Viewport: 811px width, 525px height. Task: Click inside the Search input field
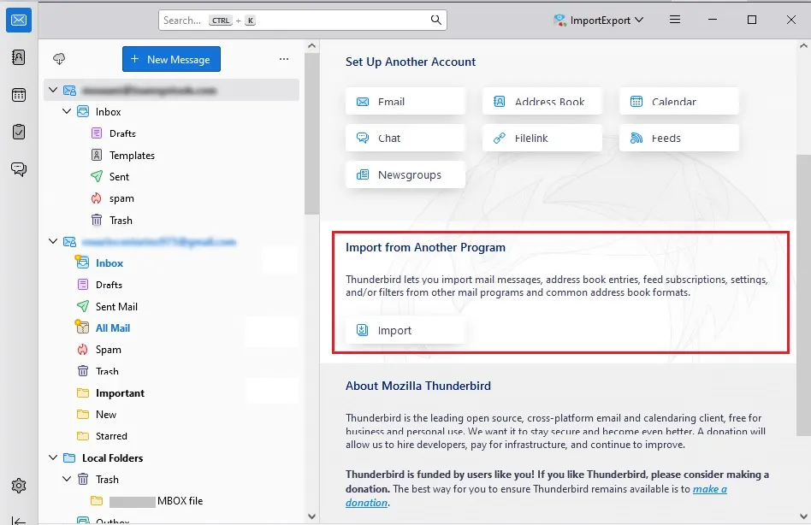(257, 19)
